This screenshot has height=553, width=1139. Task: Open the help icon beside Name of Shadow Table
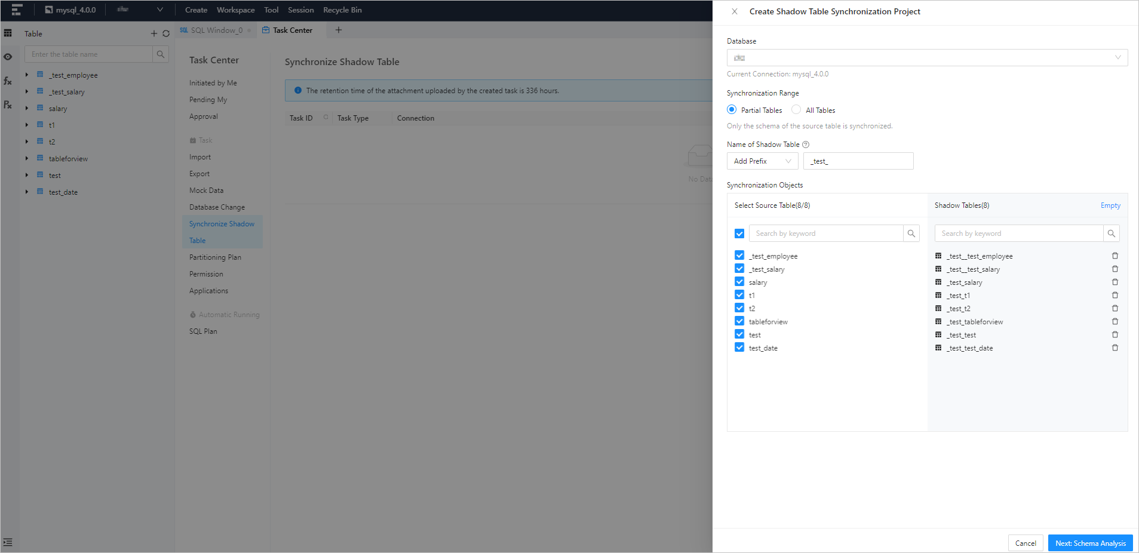pos(806,145)
